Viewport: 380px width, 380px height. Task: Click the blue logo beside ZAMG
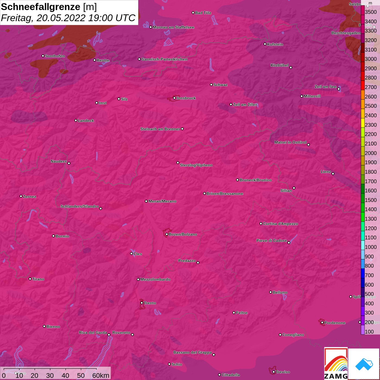click(364, 364)
